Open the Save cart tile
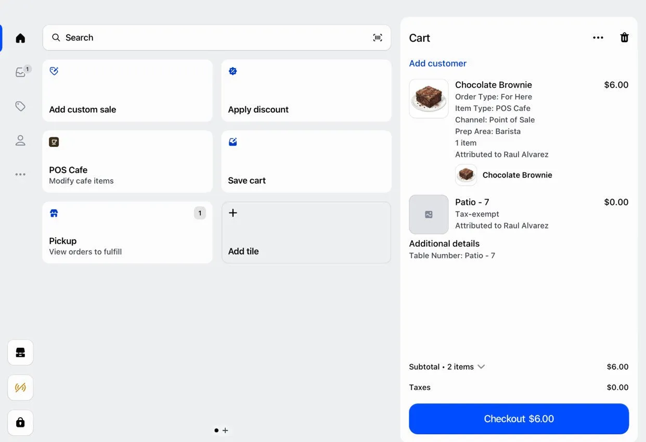The height and width of the screenshot is (442, 646). tap(306, 161)
